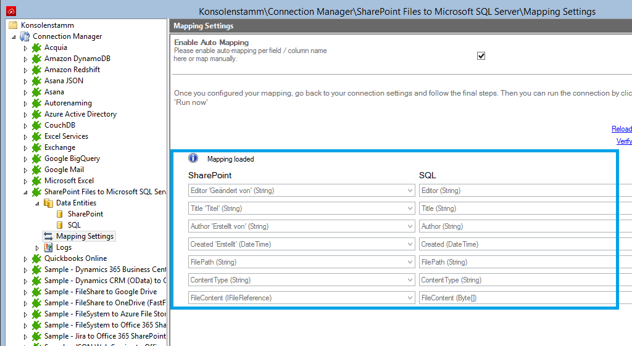Click the SharePoint data entity icon
Image resolution: width=632 pixels, height=346 pixels.
point(60,214)
